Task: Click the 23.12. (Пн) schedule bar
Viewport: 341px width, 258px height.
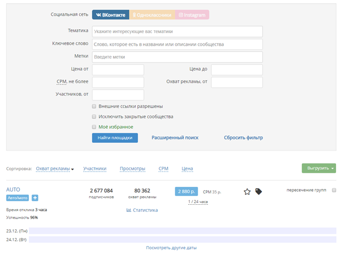Action: [182, 231]
